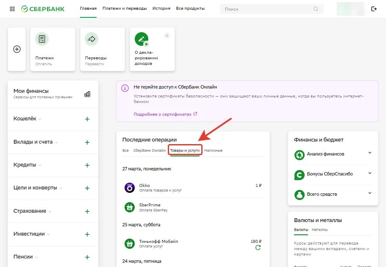Switch to the Валюты tab
Viewport: 386px width, 267px height.
pos(301,230)
